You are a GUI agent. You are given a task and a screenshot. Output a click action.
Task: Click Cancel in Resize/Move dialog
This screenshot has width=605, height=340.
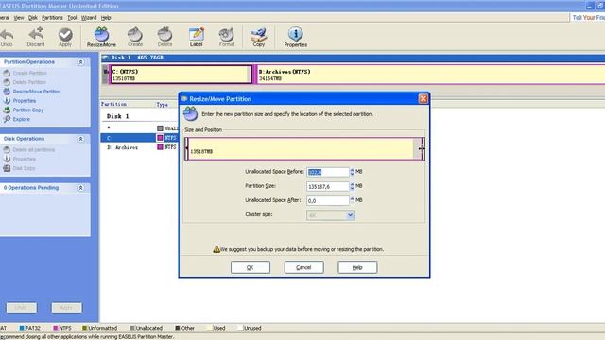tap(303, 267)
